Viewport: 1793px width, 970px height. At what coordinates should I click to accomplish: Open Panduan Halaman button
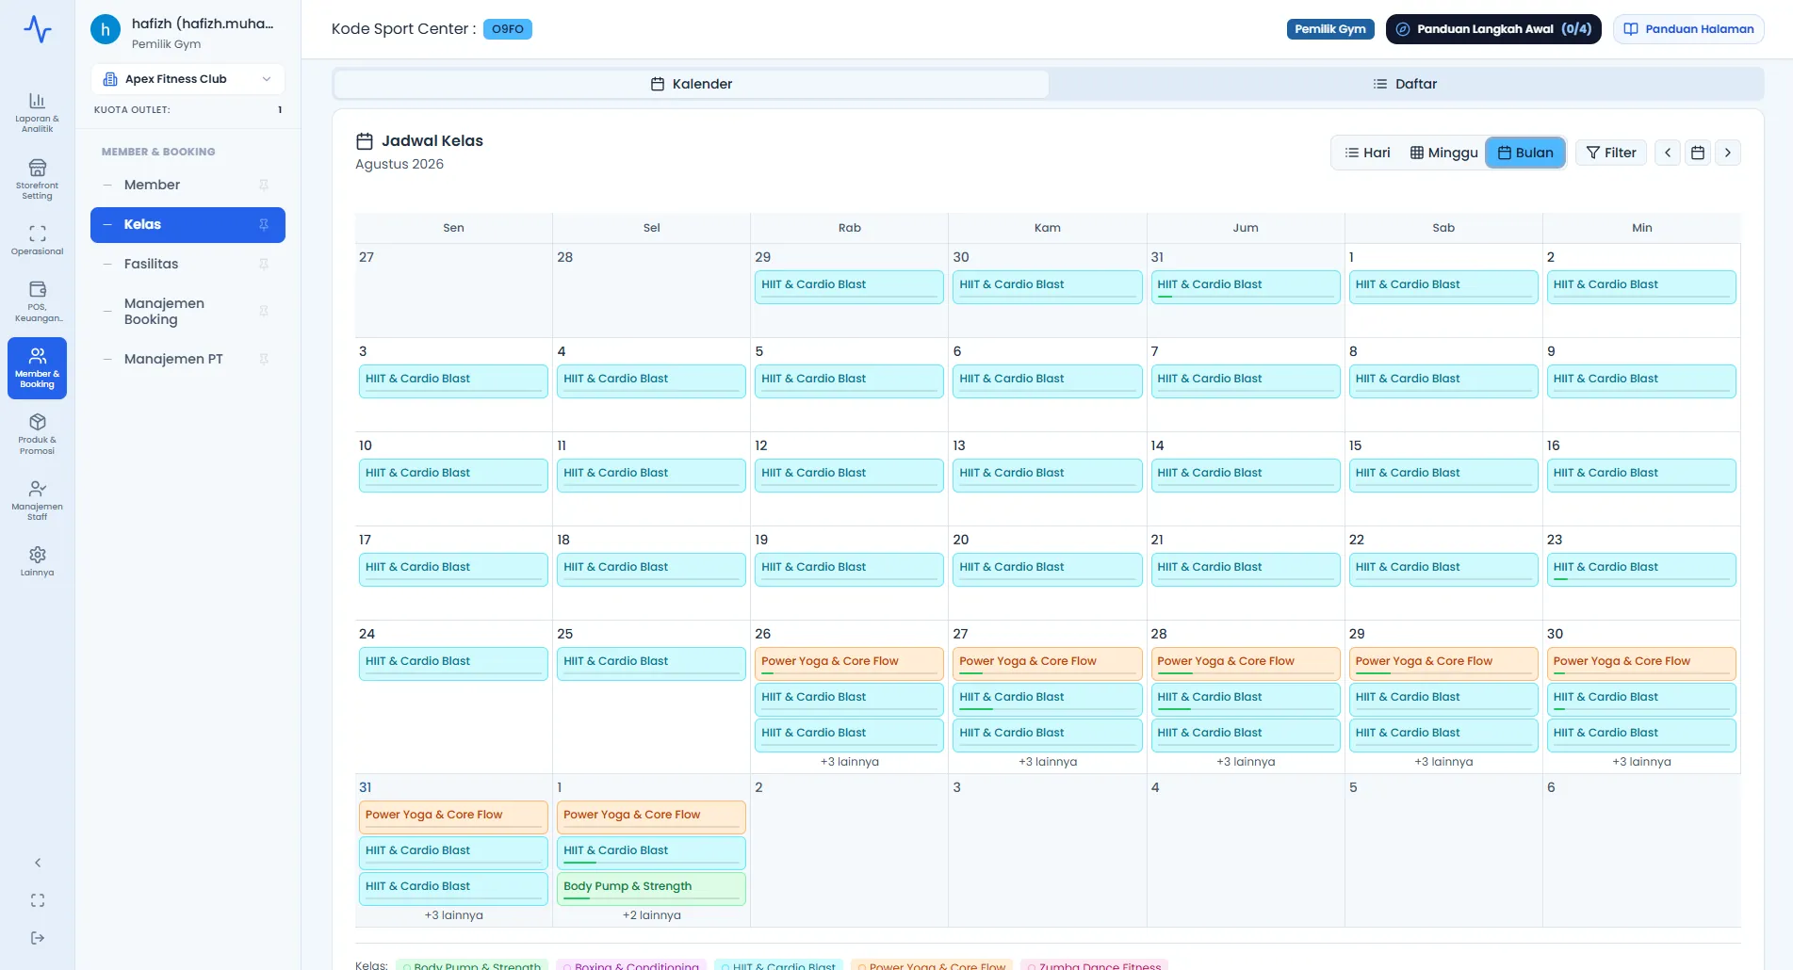pyautogui.click(x=1689, y=29)
